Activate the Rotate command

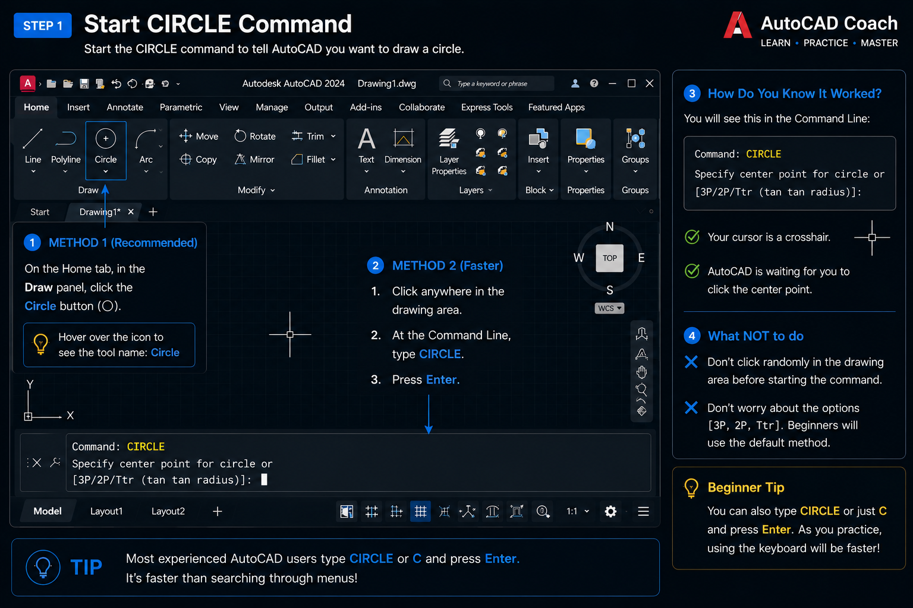255,136
